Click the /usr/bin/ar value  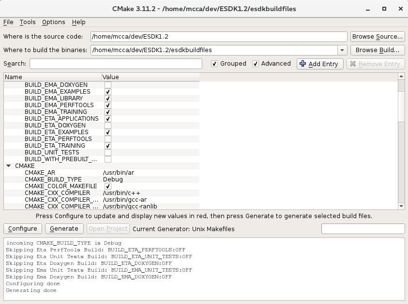[119, 172]
